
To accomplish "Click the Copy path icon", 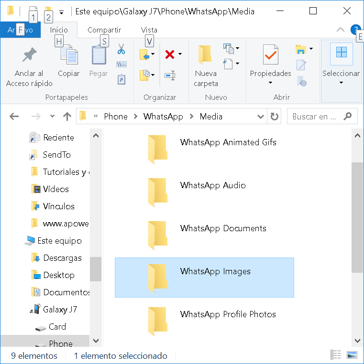I will [x=121, y=64].
